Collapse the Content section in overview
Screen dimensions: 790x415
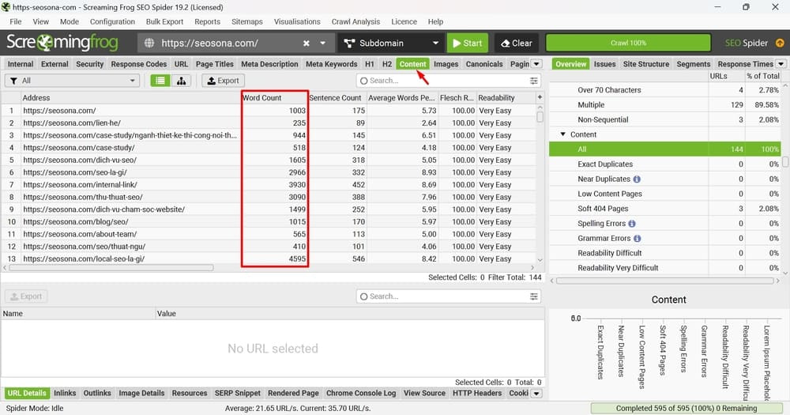[x=562, y=134]
